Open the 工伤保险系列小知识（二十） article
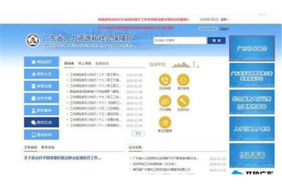The width and height of the screenshot is (282, 188). 95,74
